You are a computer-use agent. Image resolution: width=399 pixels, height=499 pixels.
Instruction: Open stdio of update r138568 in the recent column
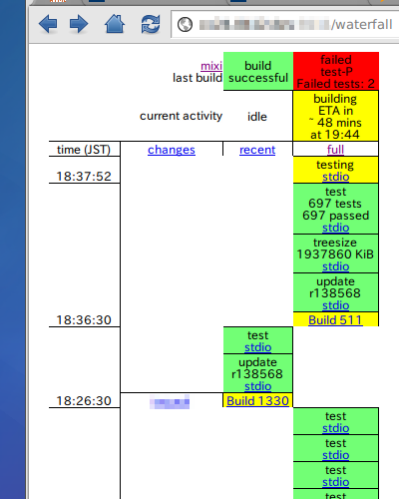tap(258, 386)
